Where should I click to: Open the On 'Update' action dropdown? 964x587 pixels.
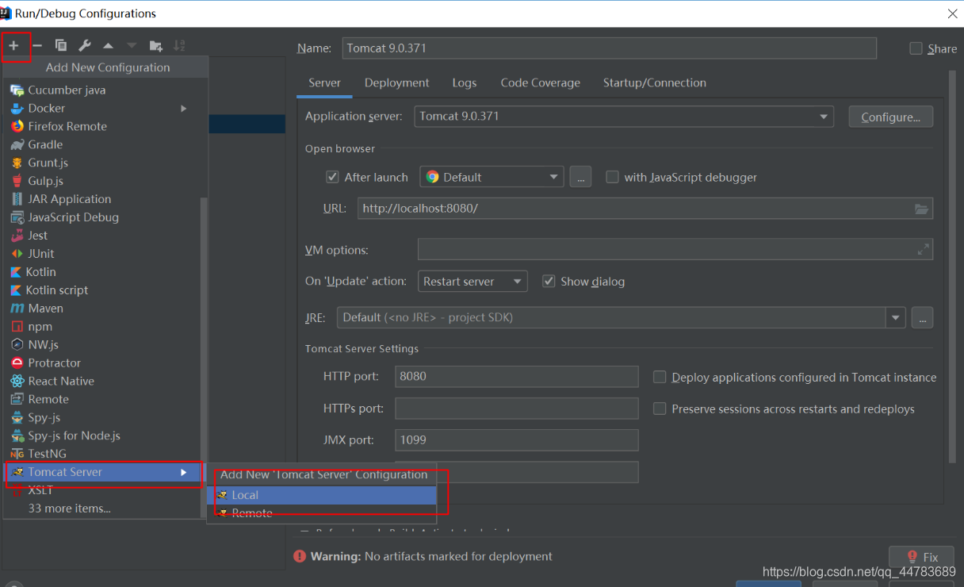[472, 281]
